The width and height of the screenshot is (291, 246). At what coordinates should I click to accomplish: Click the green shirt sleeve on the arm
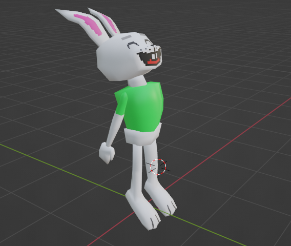click(x=120, y=103)
